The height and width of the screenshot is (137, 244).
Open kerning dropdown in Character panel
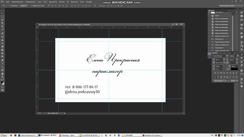coord(224,63)
